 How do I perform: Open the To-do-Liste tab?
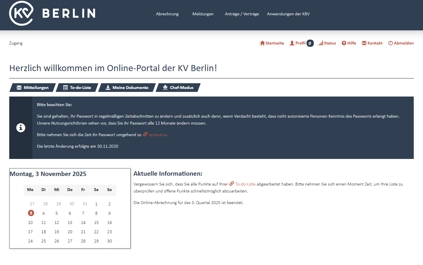click(77, 88)
